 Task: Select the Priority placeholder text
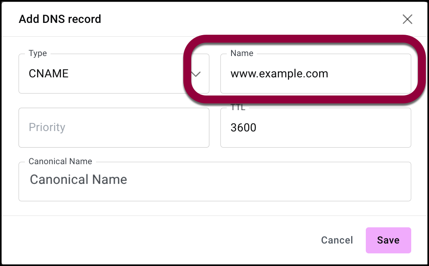point(47,127)
